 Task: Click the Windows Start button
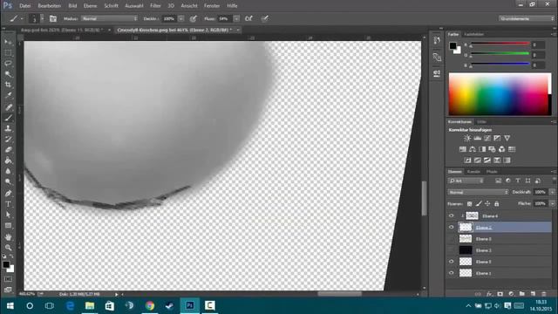coord(10,305)
